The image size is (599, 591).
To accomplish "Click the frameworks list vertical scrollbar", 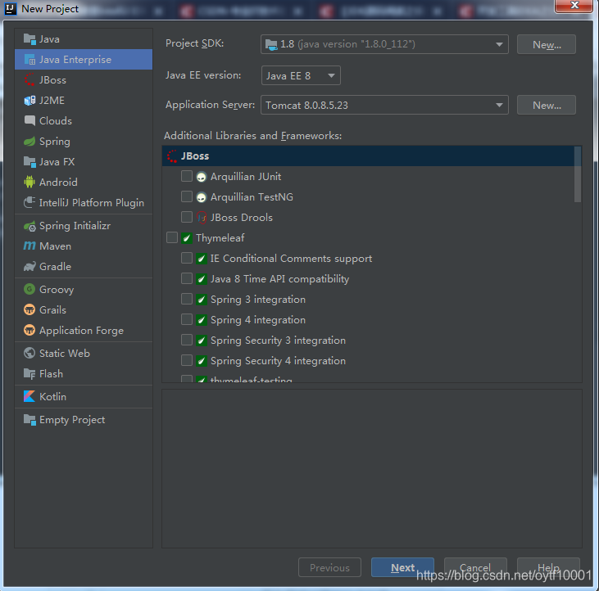I will [x=578, y=174].
